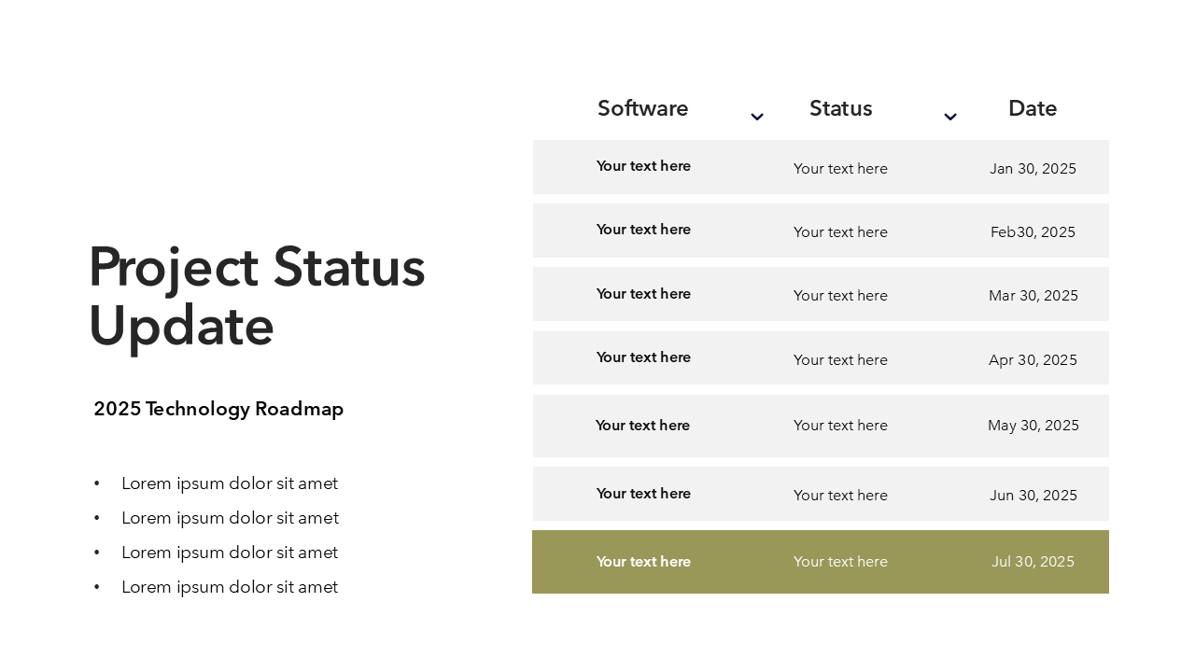Select the first Lorem ipsum bullet point
Viewport: 1195px width, 672px height.
[x=230, y=483]
